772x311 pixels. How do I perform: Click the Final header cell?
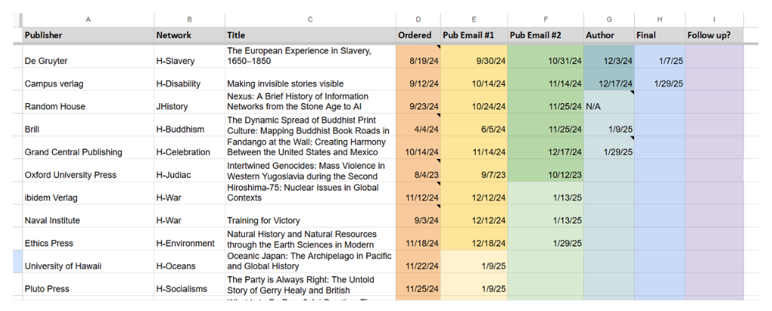tap(660, 35)
